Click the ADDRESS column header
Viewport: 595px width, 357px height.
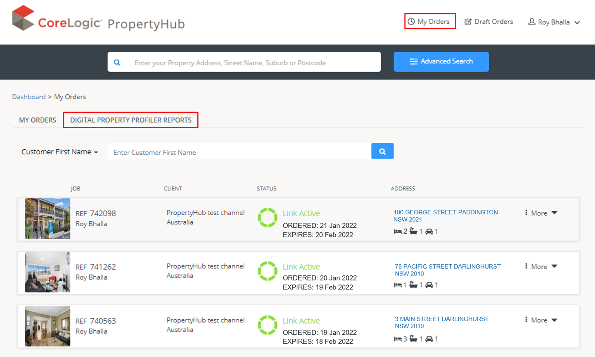[403, 189]
